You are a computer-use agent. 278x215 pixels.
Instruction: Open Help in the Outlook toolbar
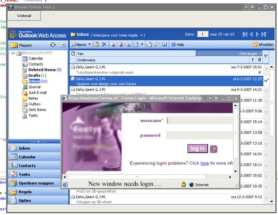(x=178, y=45)
